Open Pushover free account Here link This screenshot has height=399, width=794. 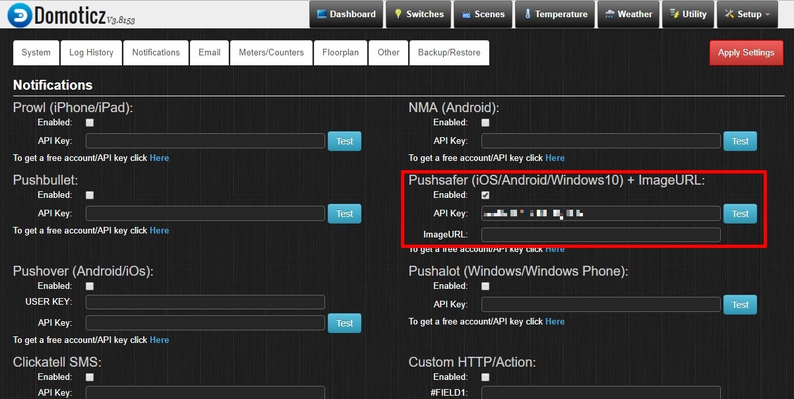tap(159, 340)
